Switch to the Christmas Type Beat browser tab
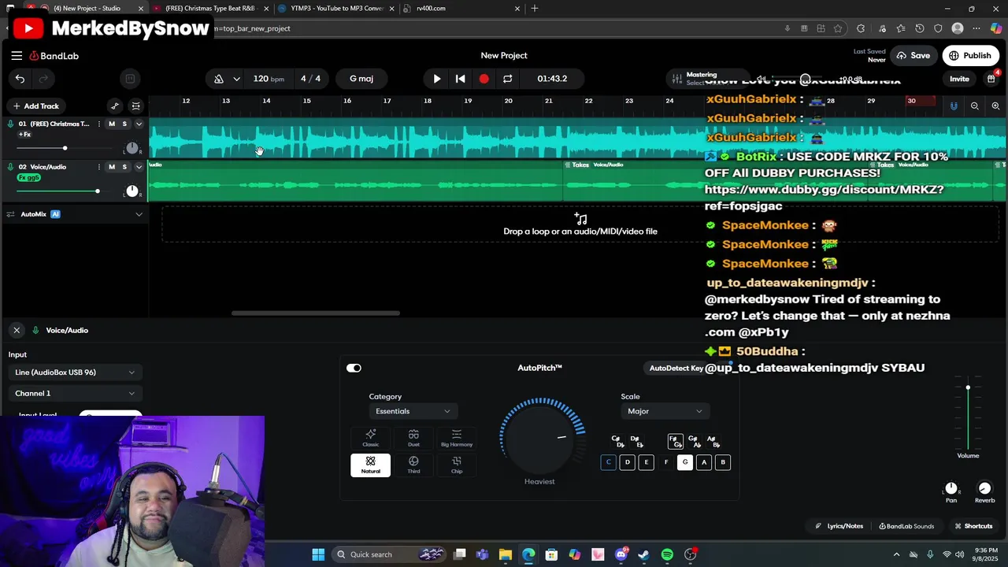 coord(210,9)
